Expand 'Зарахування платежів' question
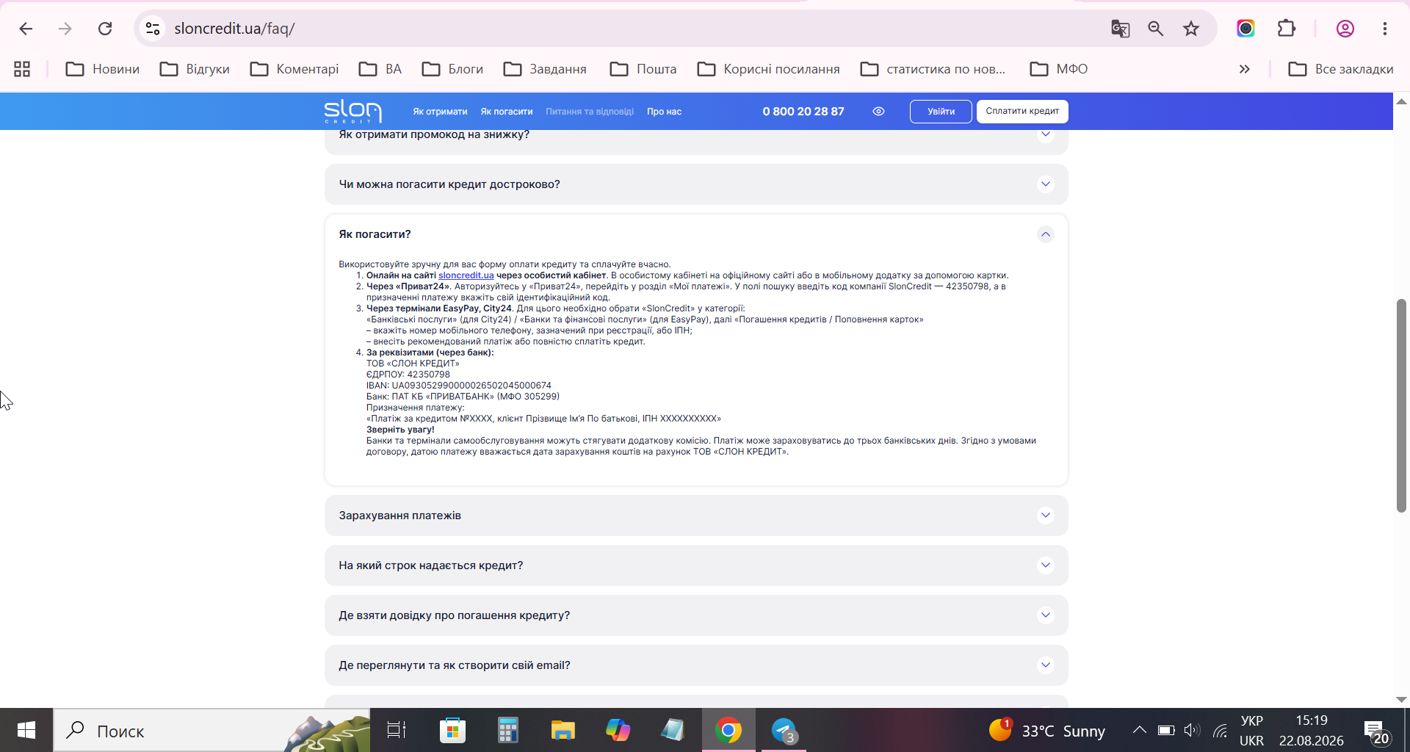This screenshot has width=1410, height=752. click(696, 516)
